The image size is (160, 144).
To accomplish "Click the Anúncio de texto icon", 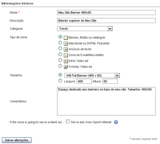I will click(66, 49).
